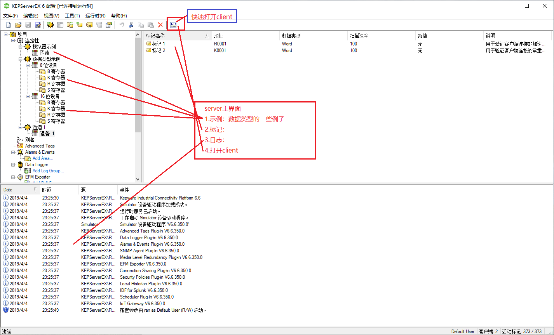Screen dimensions: 554x335
Task: Click the Undo toolbar icon
Action: [122, 24]
